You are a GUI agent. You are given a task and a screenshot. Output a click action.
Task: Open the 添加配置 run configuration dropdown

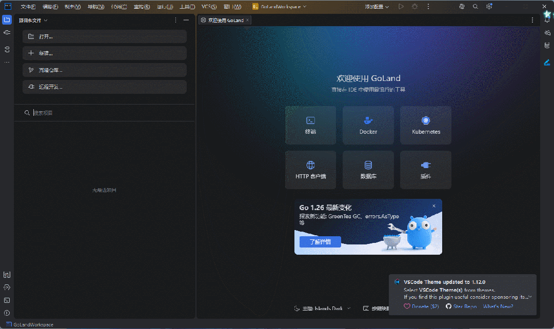pos(377,7)
